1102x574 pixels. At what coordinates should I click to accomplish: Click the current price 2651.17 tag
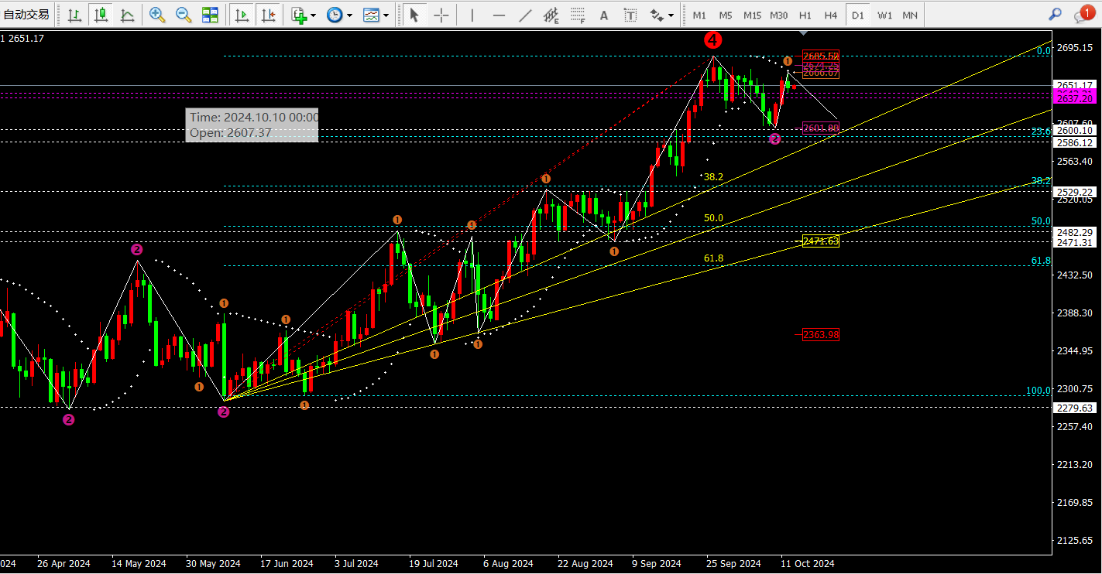1075,85
